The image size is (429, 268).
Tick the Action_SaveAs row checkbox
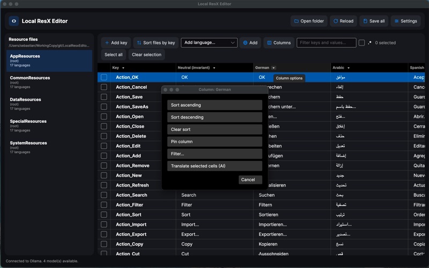click(x=104, y=107)
